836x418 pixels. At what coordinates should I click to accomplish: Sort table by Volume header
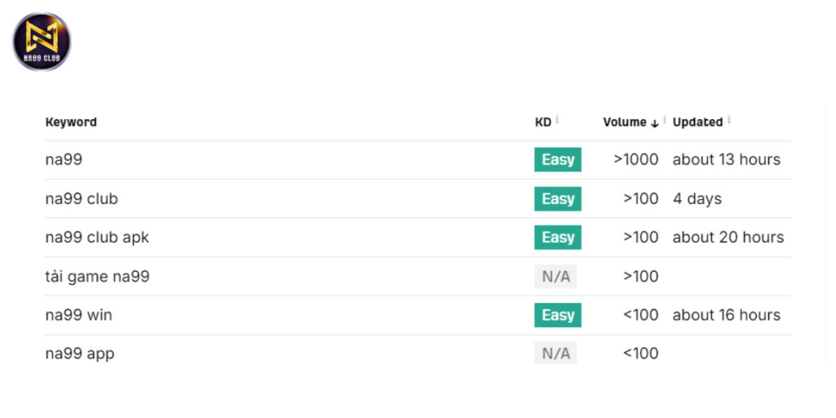[x=625, y=122]
